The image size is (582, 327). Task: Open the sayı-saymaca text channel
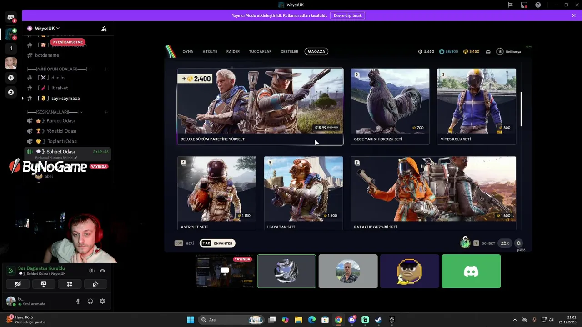67,99
